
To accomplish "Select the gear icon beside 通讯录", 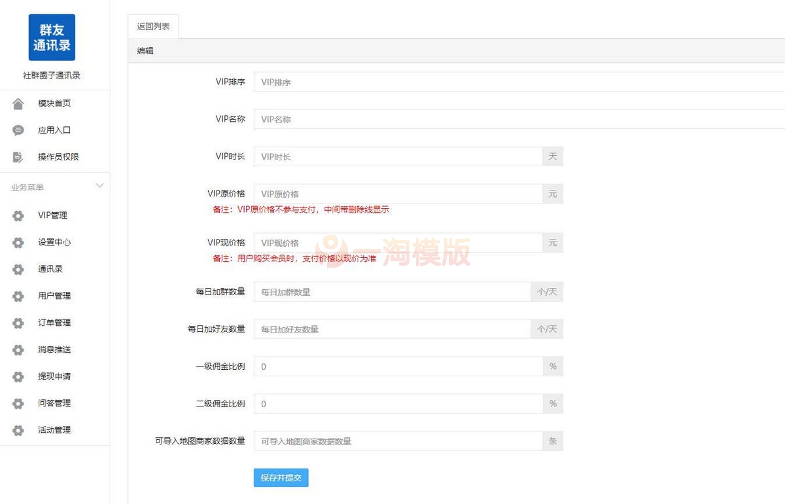I will click(x=18, y=269).
